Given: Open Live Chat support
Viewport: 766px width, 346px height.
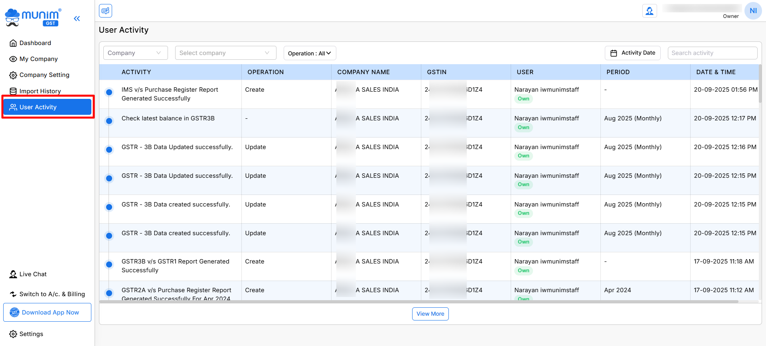Looking at the screenshot, I should tap(33, 274).
